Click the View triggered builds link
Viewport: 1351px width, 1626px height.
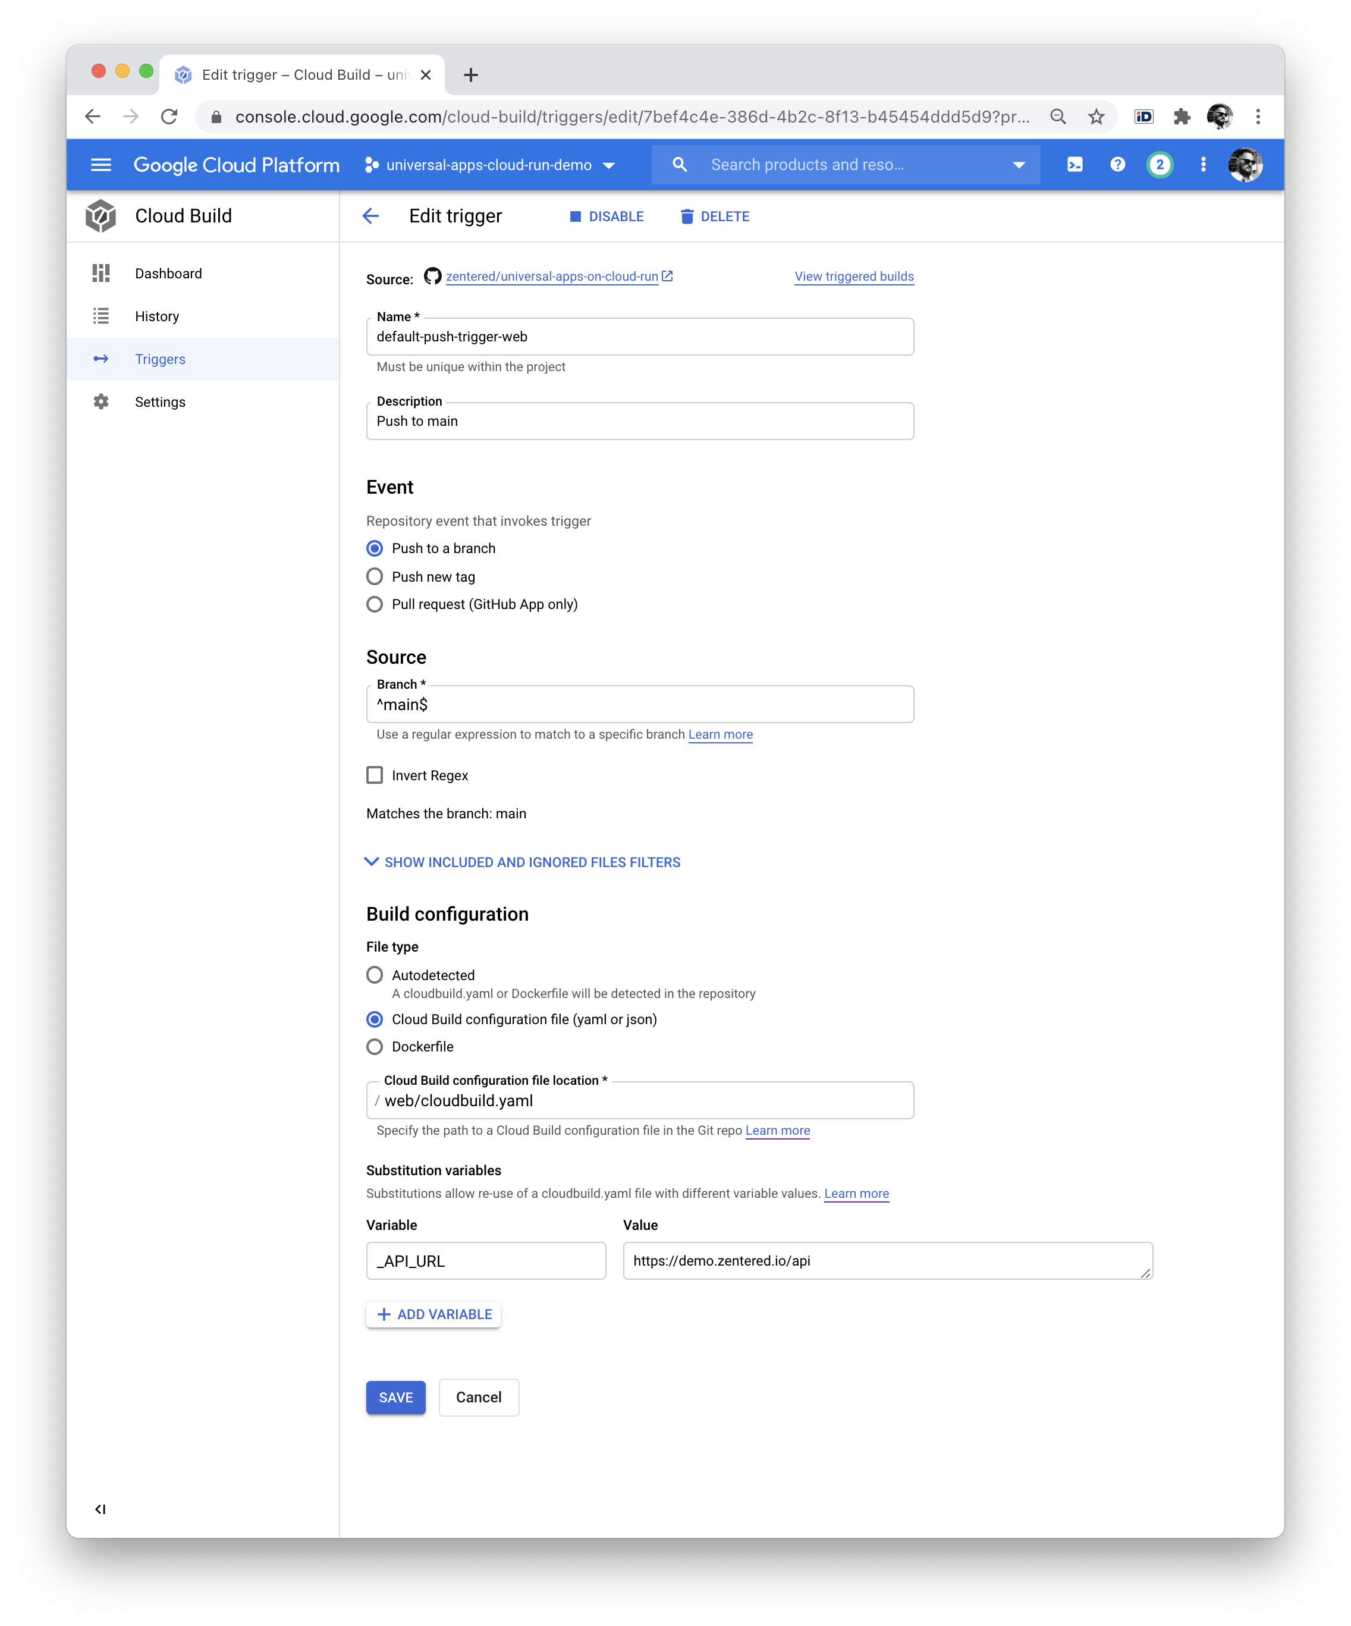(854, 275)
